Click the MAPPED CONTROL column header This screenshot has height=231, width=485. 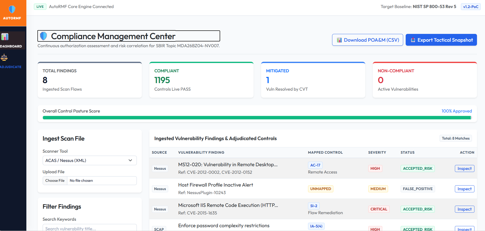(x=325, y=152)
